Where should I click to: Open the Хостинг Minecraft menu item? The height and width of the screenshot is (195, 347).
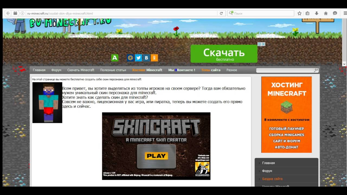[147, 70]
